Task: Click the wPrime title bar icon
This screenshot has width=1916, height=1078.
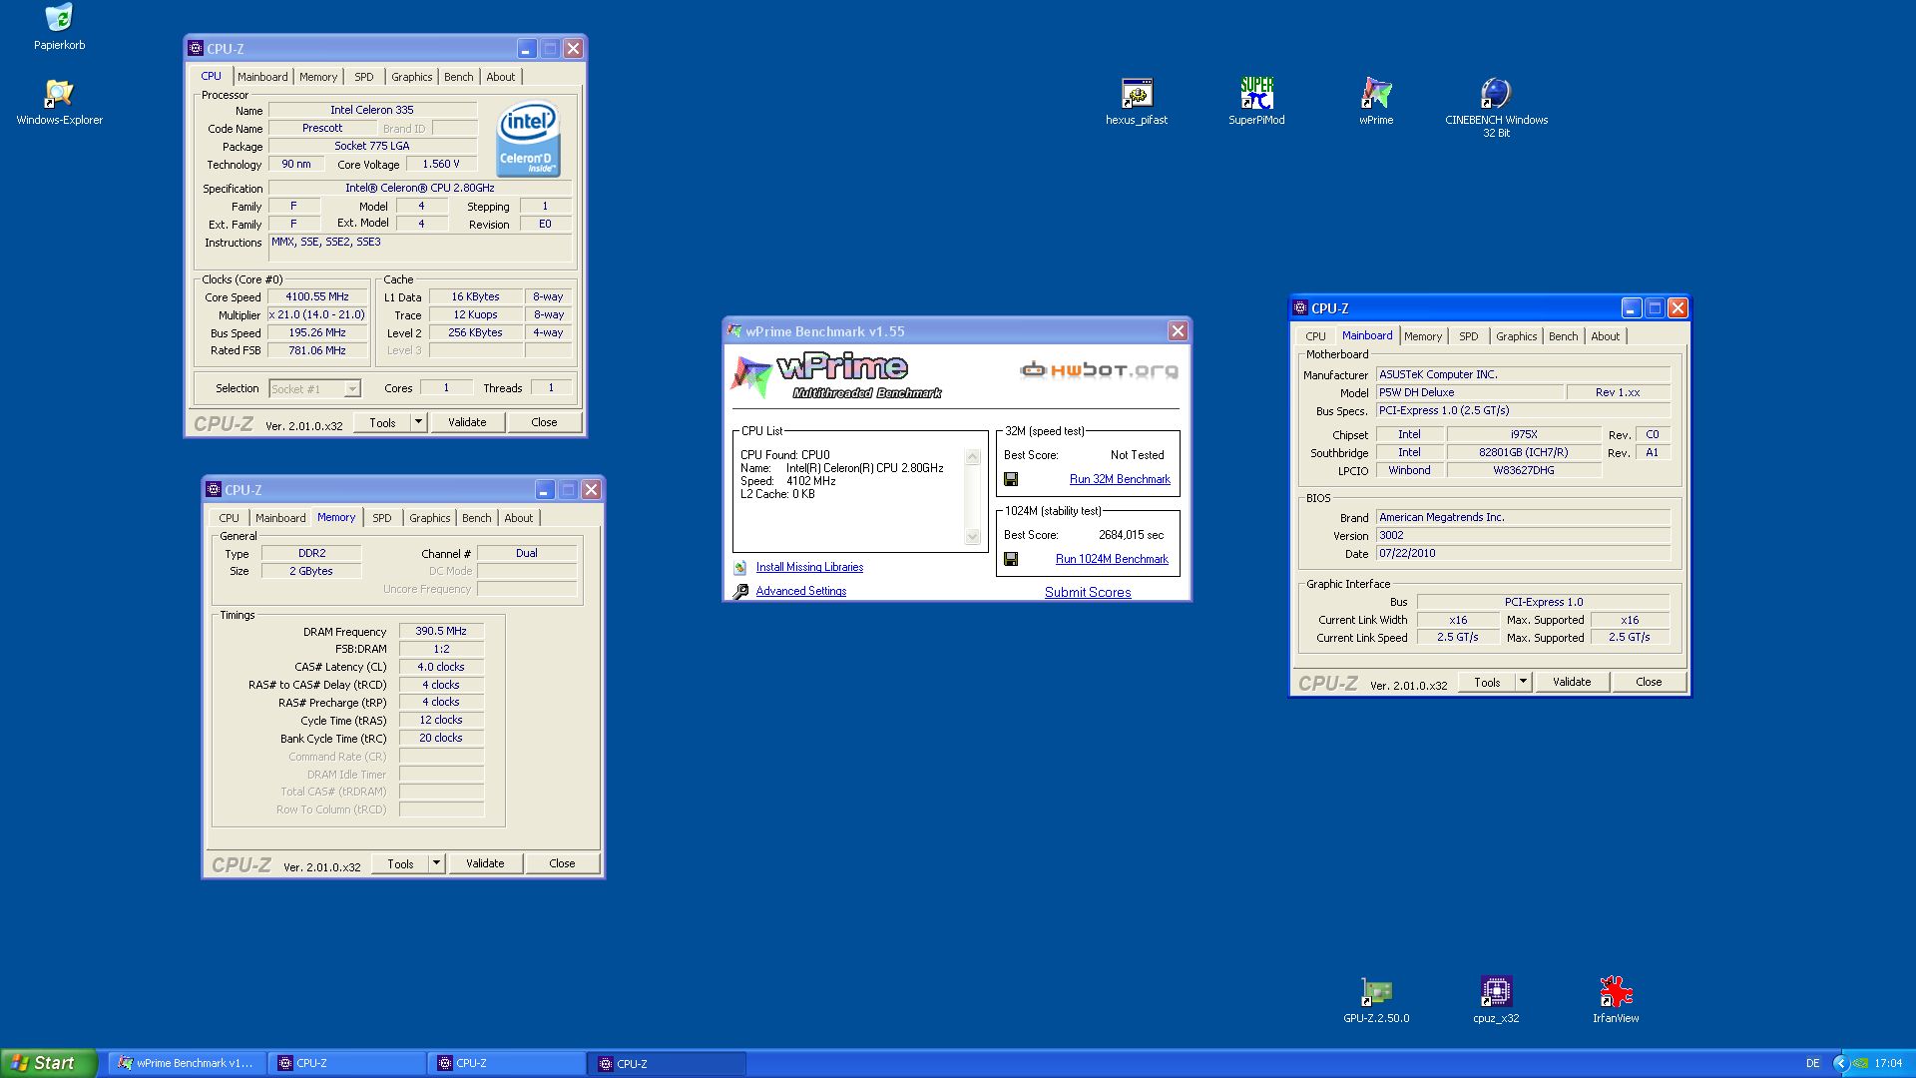Action: (x=734, y=331)
